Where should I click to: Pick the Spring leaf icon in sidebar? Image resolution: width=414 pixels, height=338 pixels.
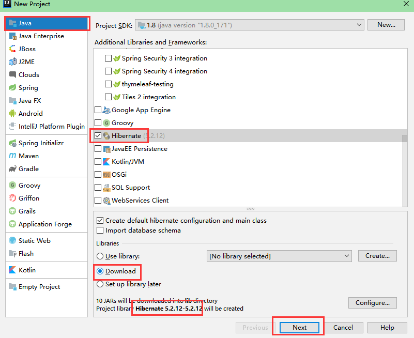coord(12,88)
